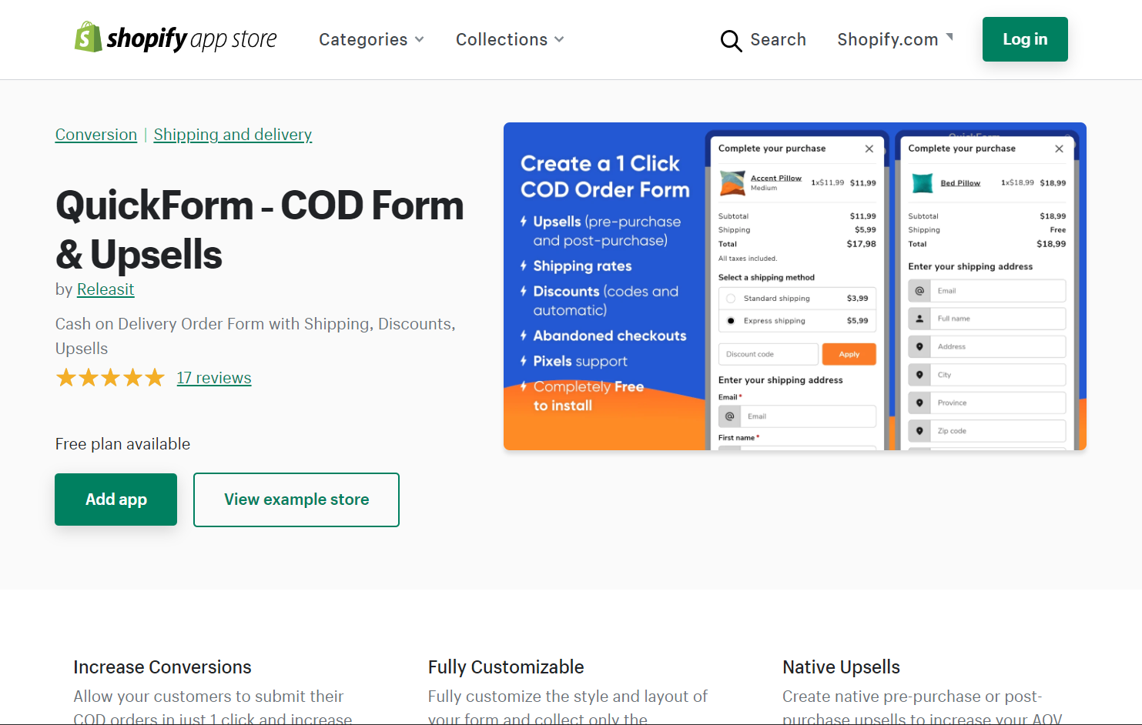Select the Express shipping option
1142x725 pixels.
click(x=730, y=321)
